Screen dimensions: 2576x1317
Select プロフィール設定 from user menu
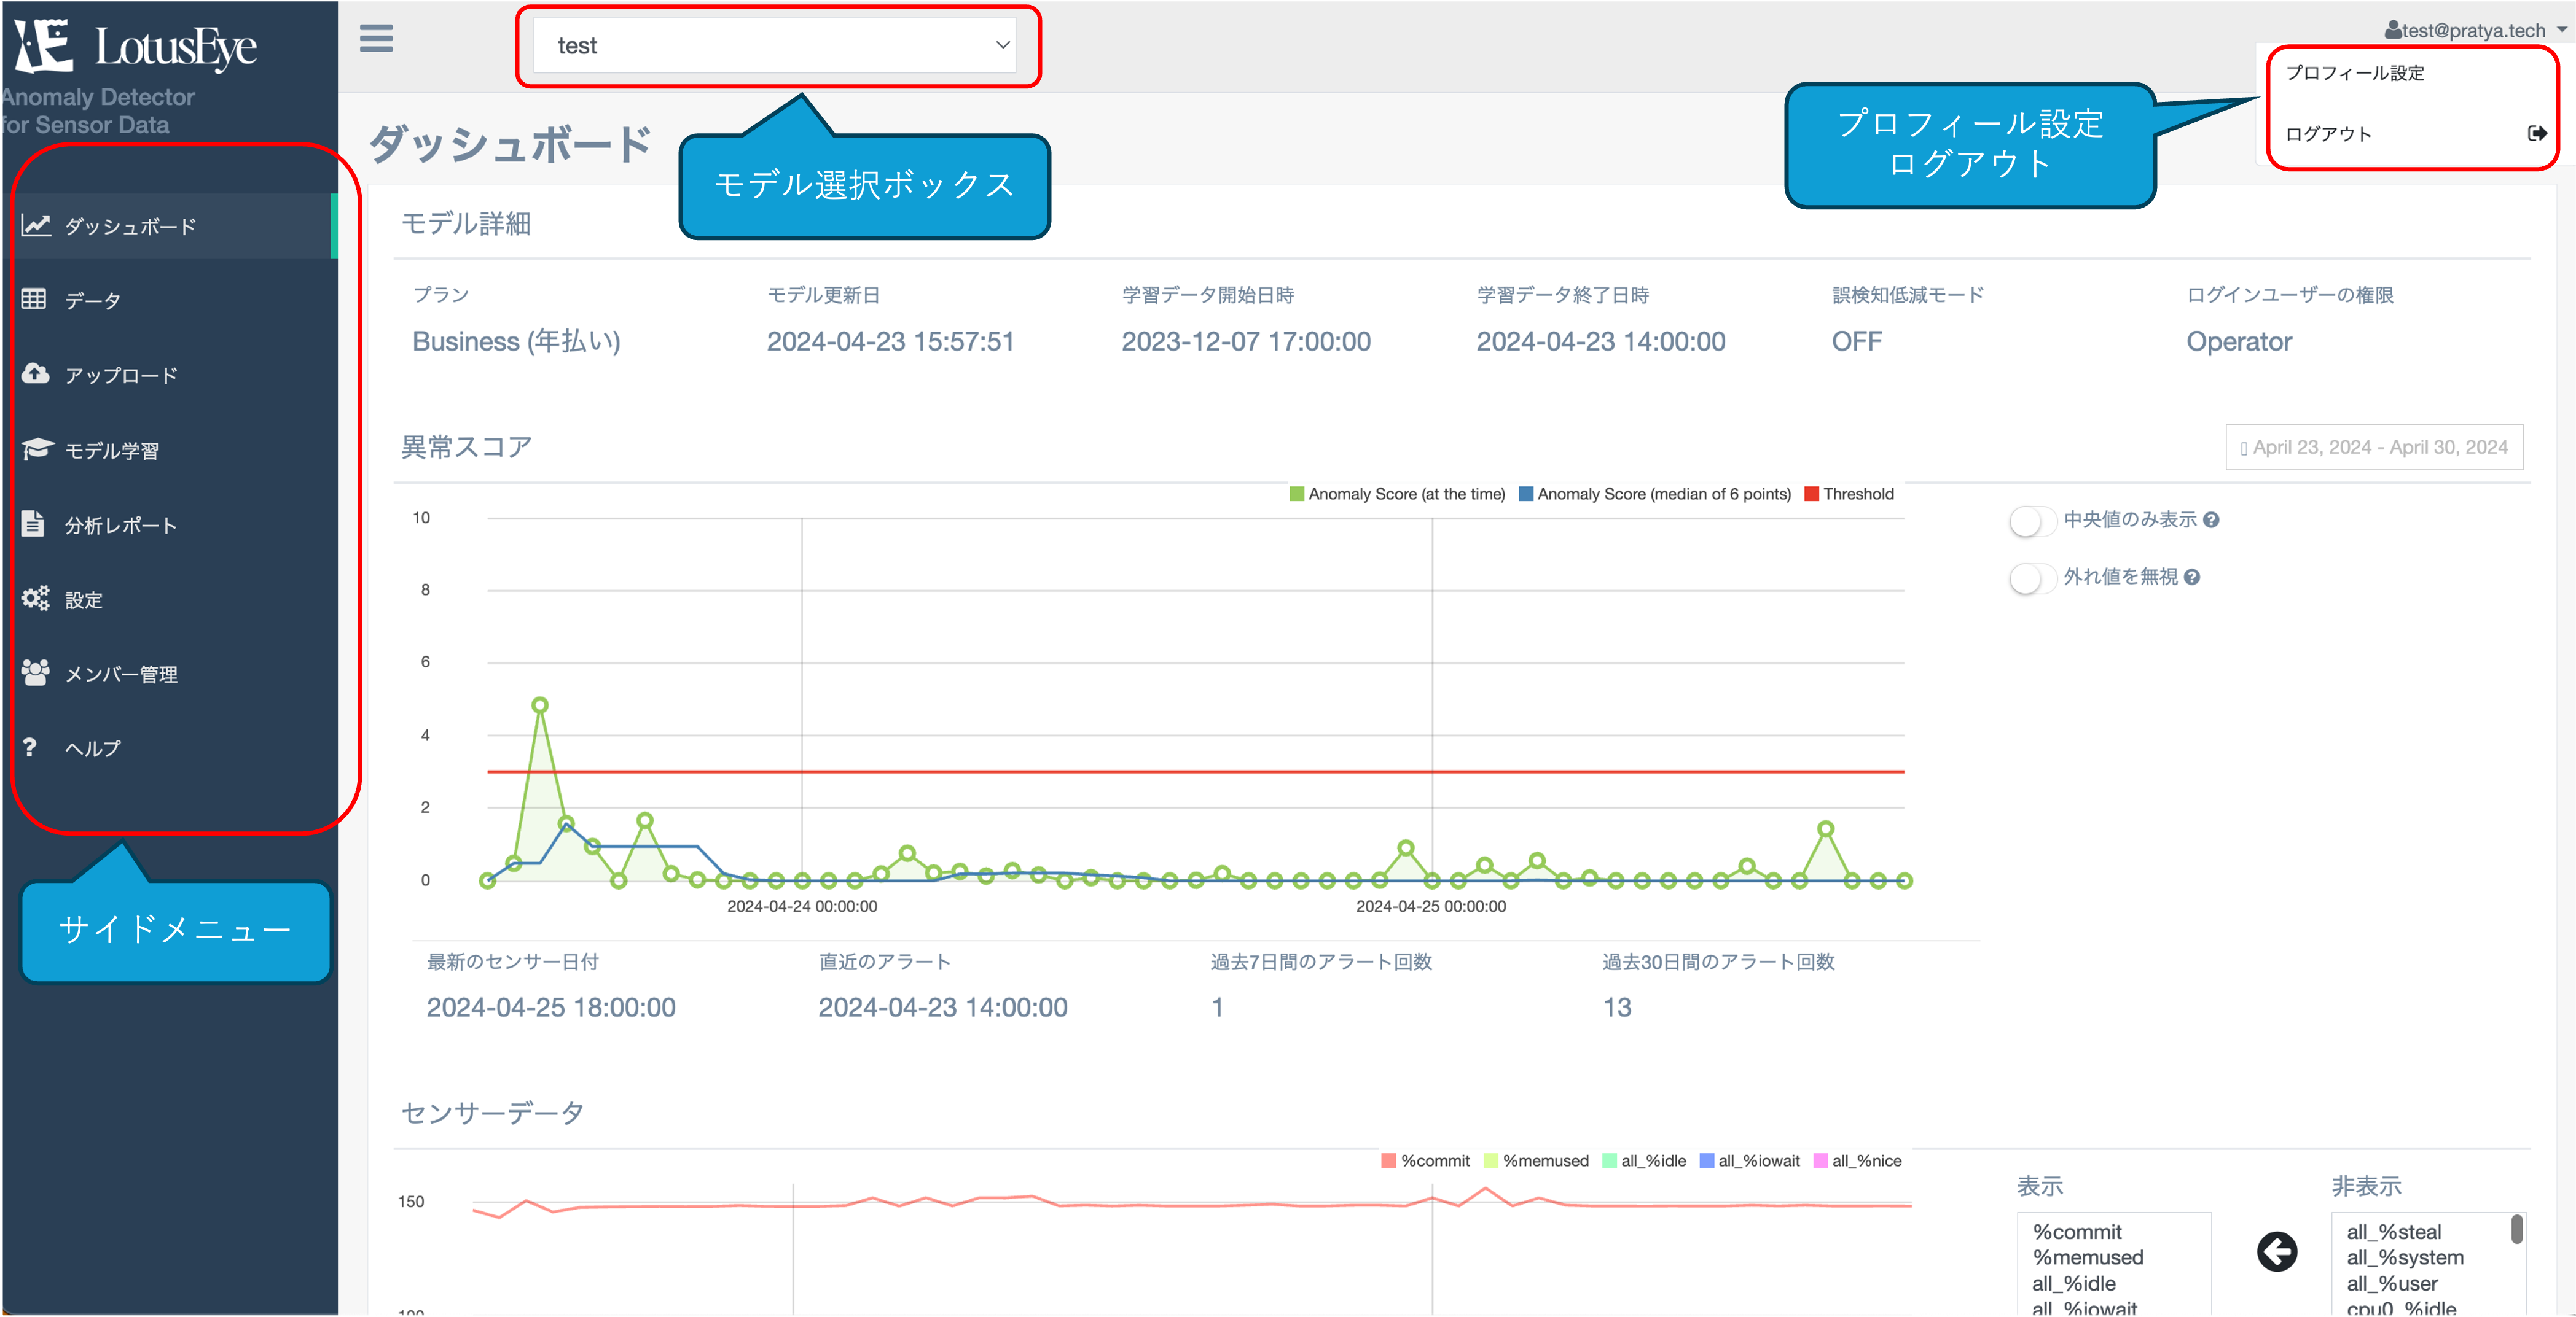[2355, 73]
